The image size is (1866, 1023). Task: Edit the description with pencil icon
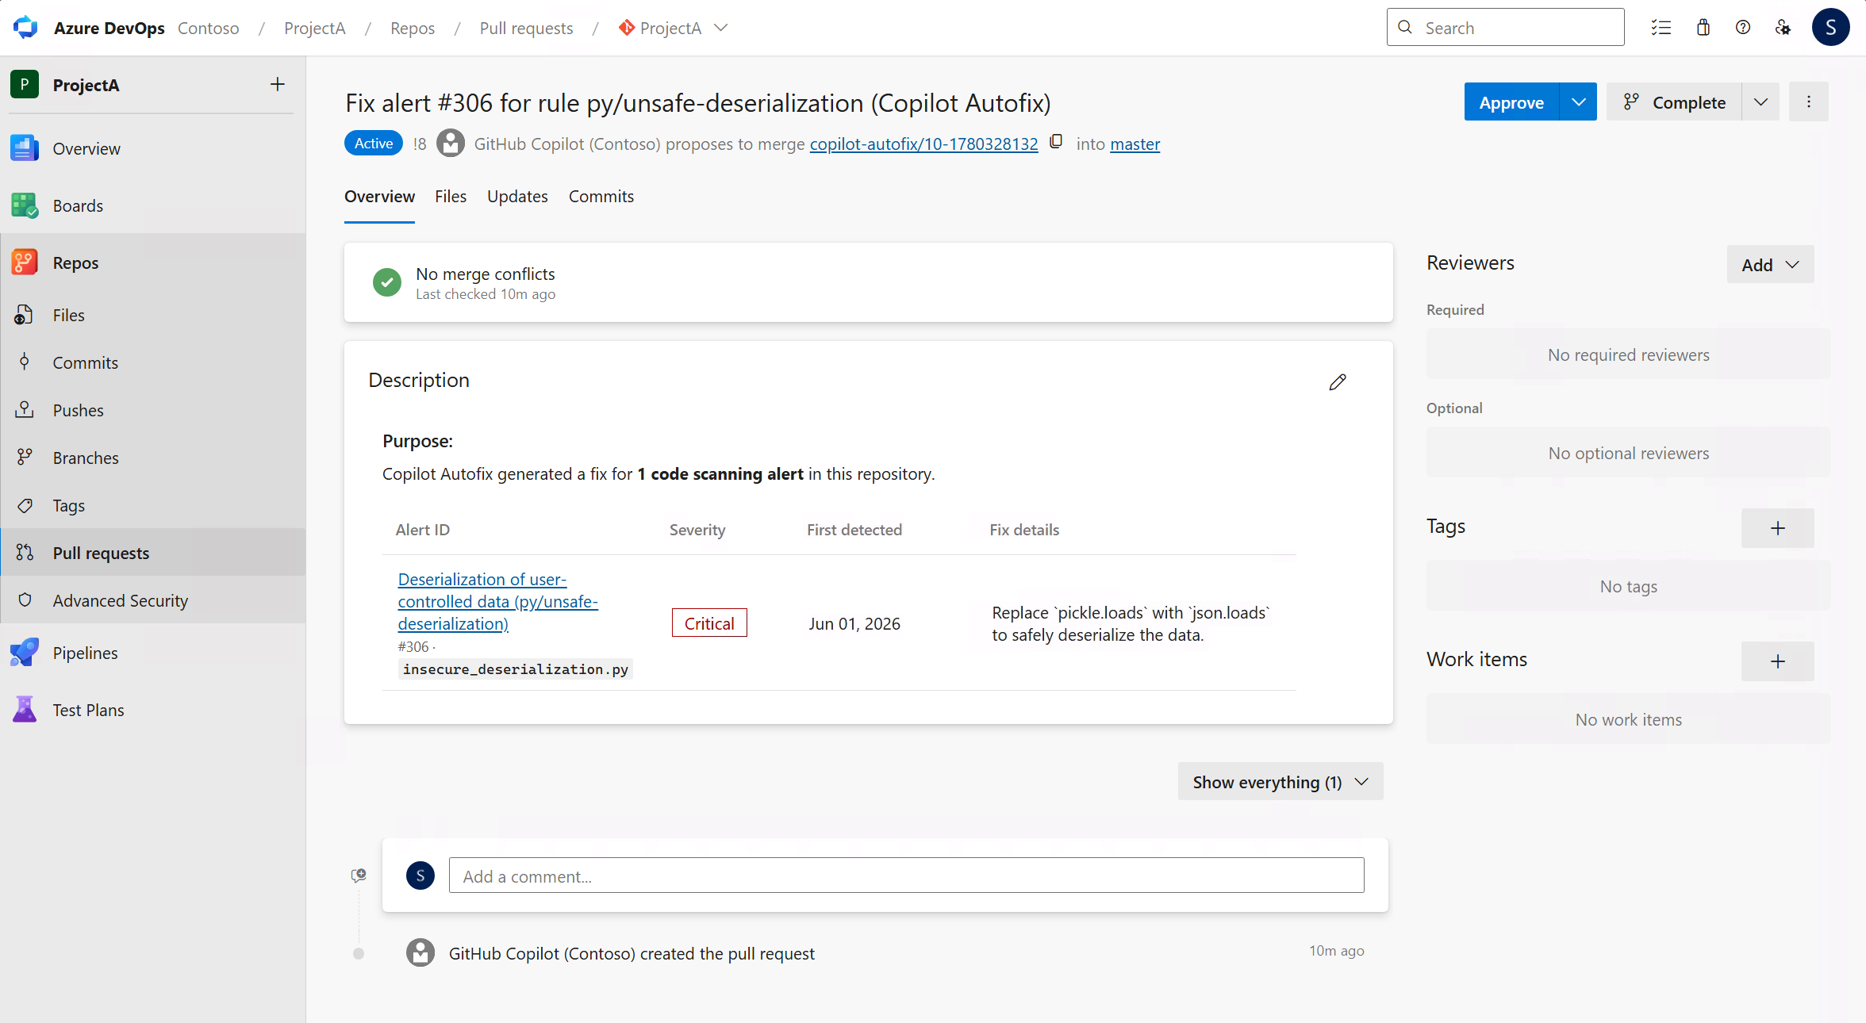pyautogui.click(x=1338, y=381)
